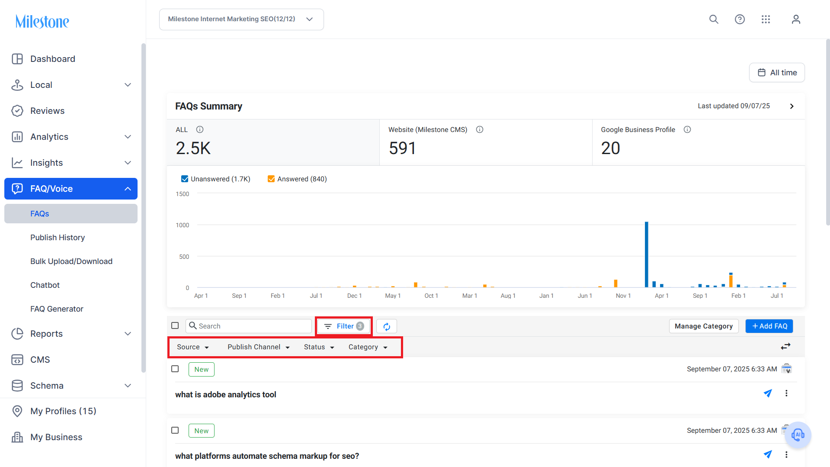
Task: Expand the Analytics sidebar section
Action: pos(71,137)
